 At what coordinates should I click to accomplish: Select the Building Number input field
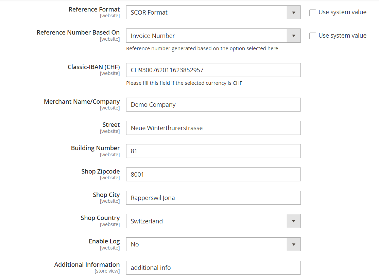pos(213,151)
